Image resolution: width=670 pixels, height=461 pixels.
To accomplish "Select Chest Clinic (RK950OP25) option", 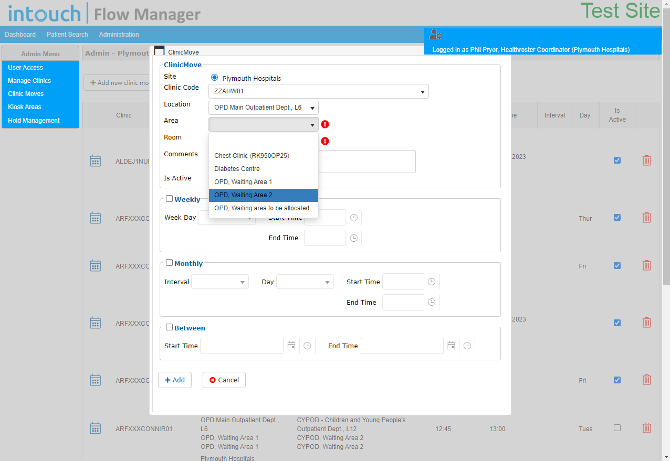I will pyautogui.click(x=264, y=156).
